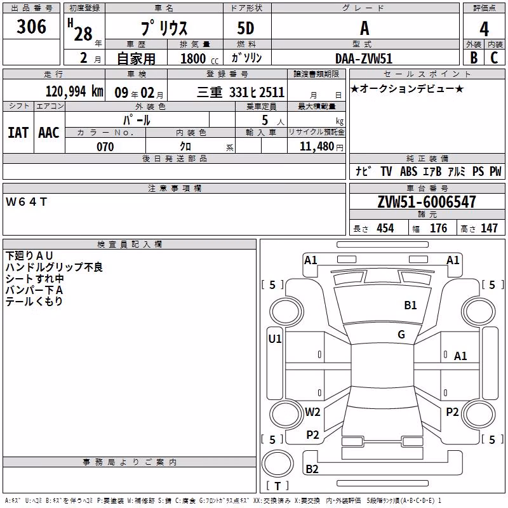Click the caution note W64T
508x508 pixels.
tap(26, 202)
